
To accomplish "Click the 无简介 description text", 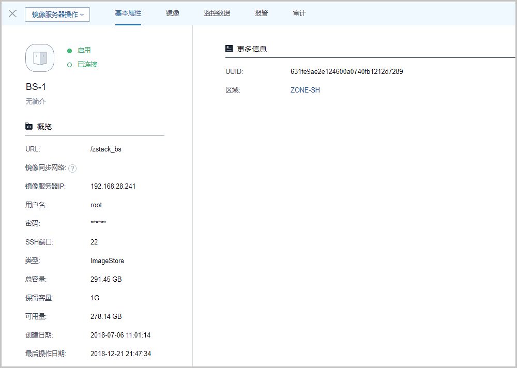I will click(x=36, y=102).
